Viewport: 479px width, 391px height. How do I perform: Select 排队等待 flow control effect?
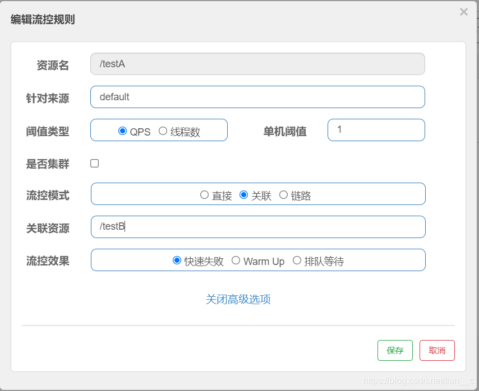(x=297, y=260)
